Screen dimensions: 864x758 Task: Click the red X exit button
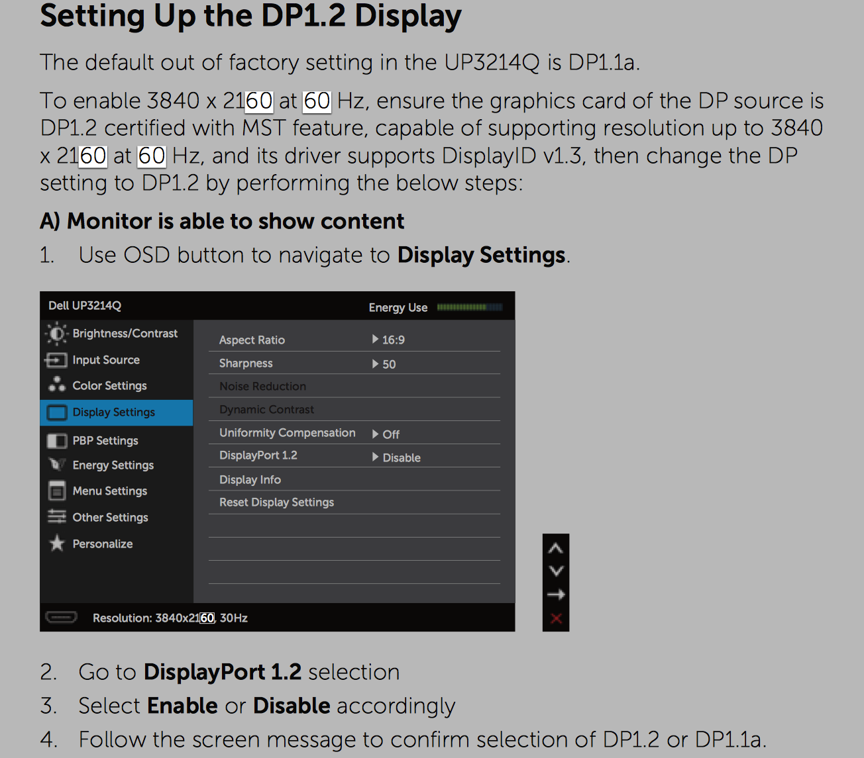tap(556, 618)
